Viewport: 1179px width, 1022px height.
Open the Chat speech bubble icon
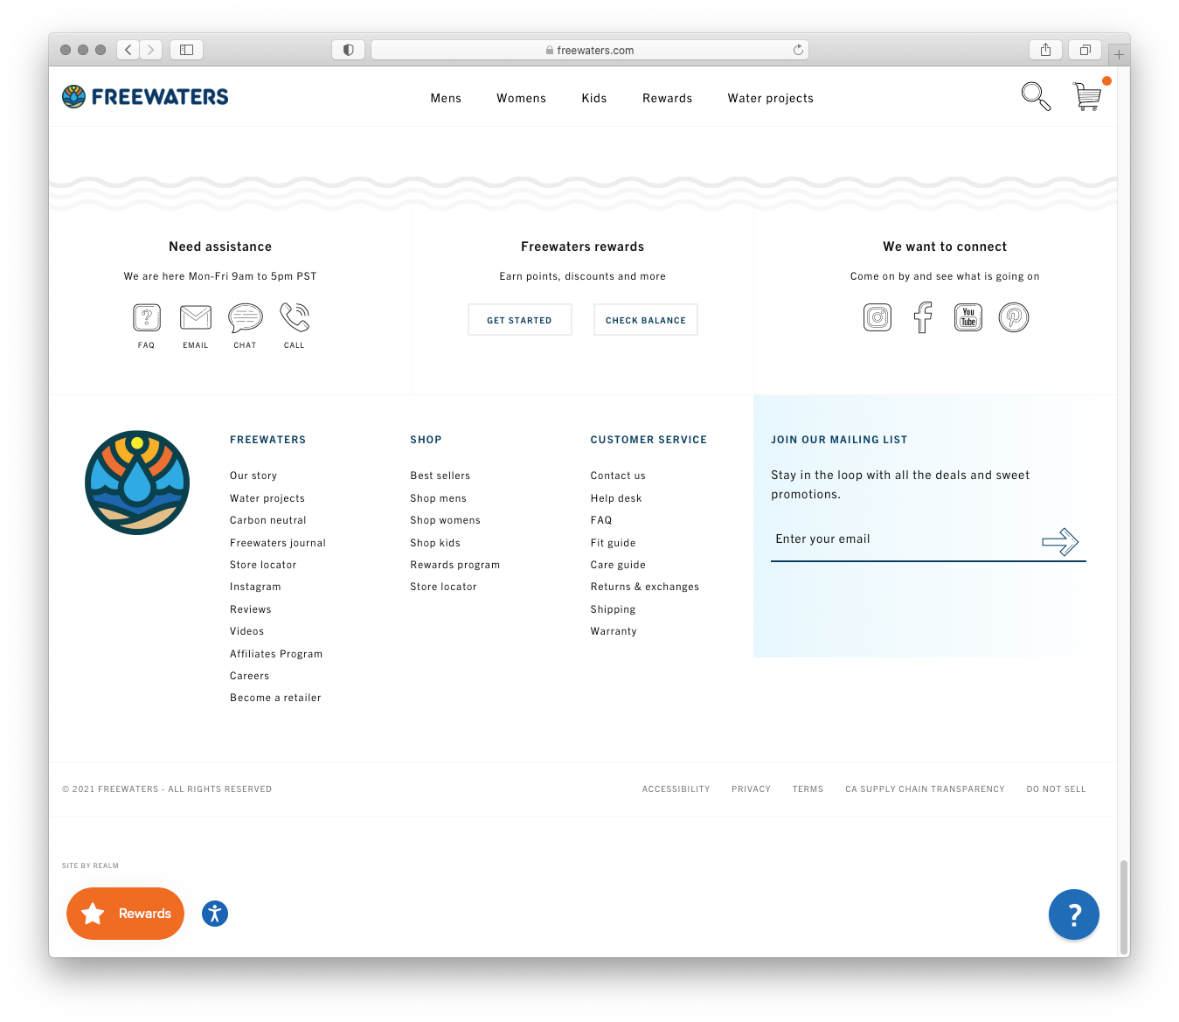[246, 318]
